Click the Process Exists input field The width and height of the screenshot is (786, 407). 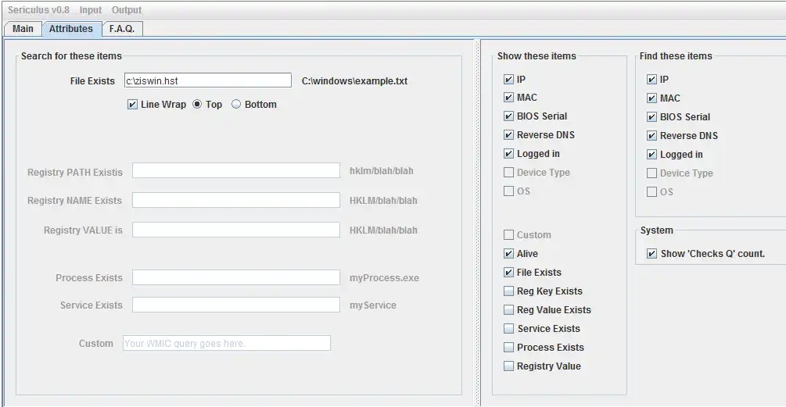click(236, 277)
